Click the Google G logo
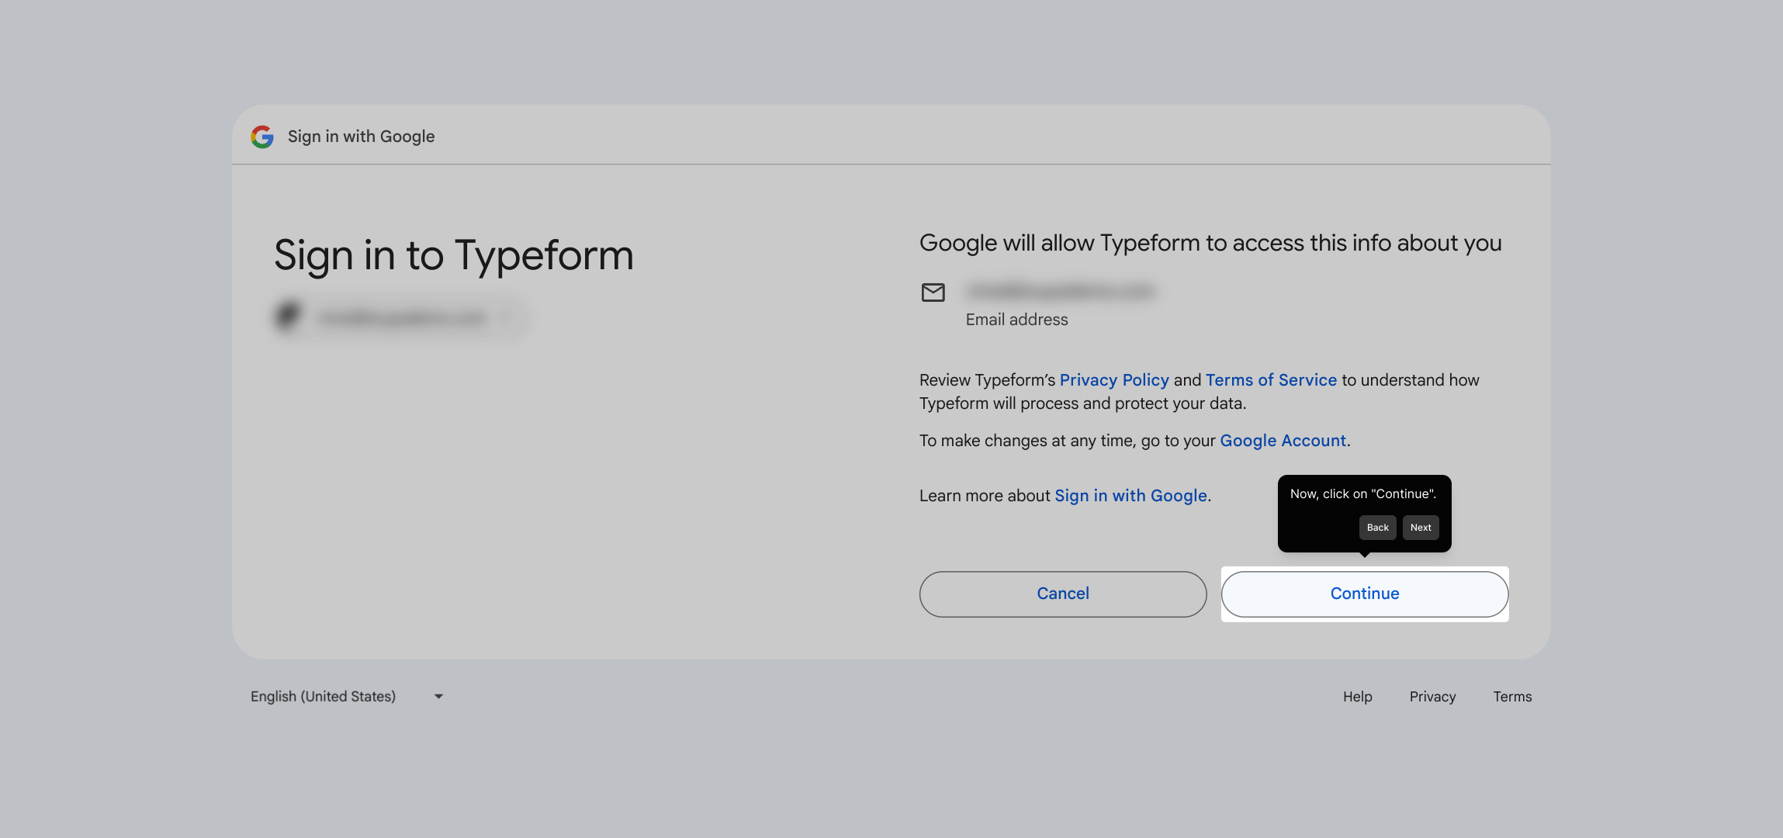Screen dimensions: 1783x838 pyautogui.click(x=262, y=137)
